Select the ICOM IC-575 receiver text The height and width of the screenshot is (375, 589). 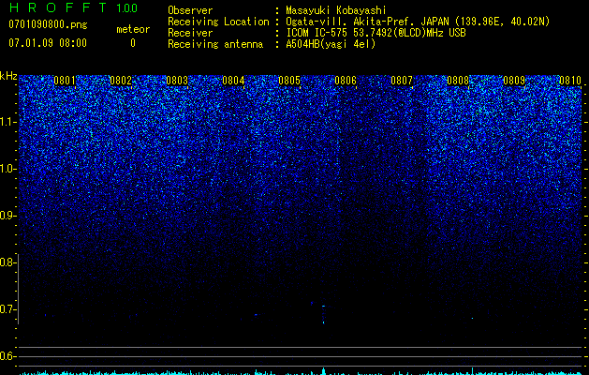(375, 33)
